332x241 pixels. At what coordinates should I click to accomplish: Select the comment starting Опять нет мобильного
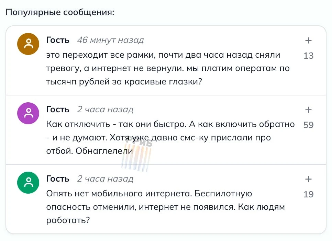[x=166, y=207]
